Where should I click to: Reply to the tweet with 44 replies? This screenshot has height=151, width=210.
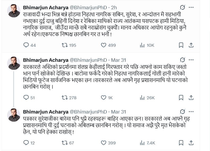(26, 45)
